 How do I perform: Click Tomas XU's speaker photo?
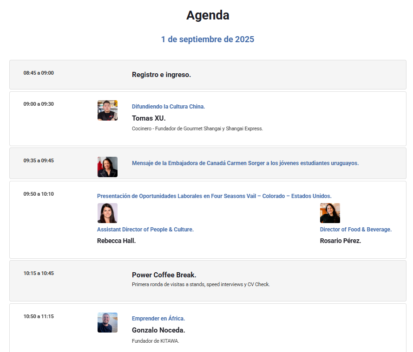pos(107,110)
